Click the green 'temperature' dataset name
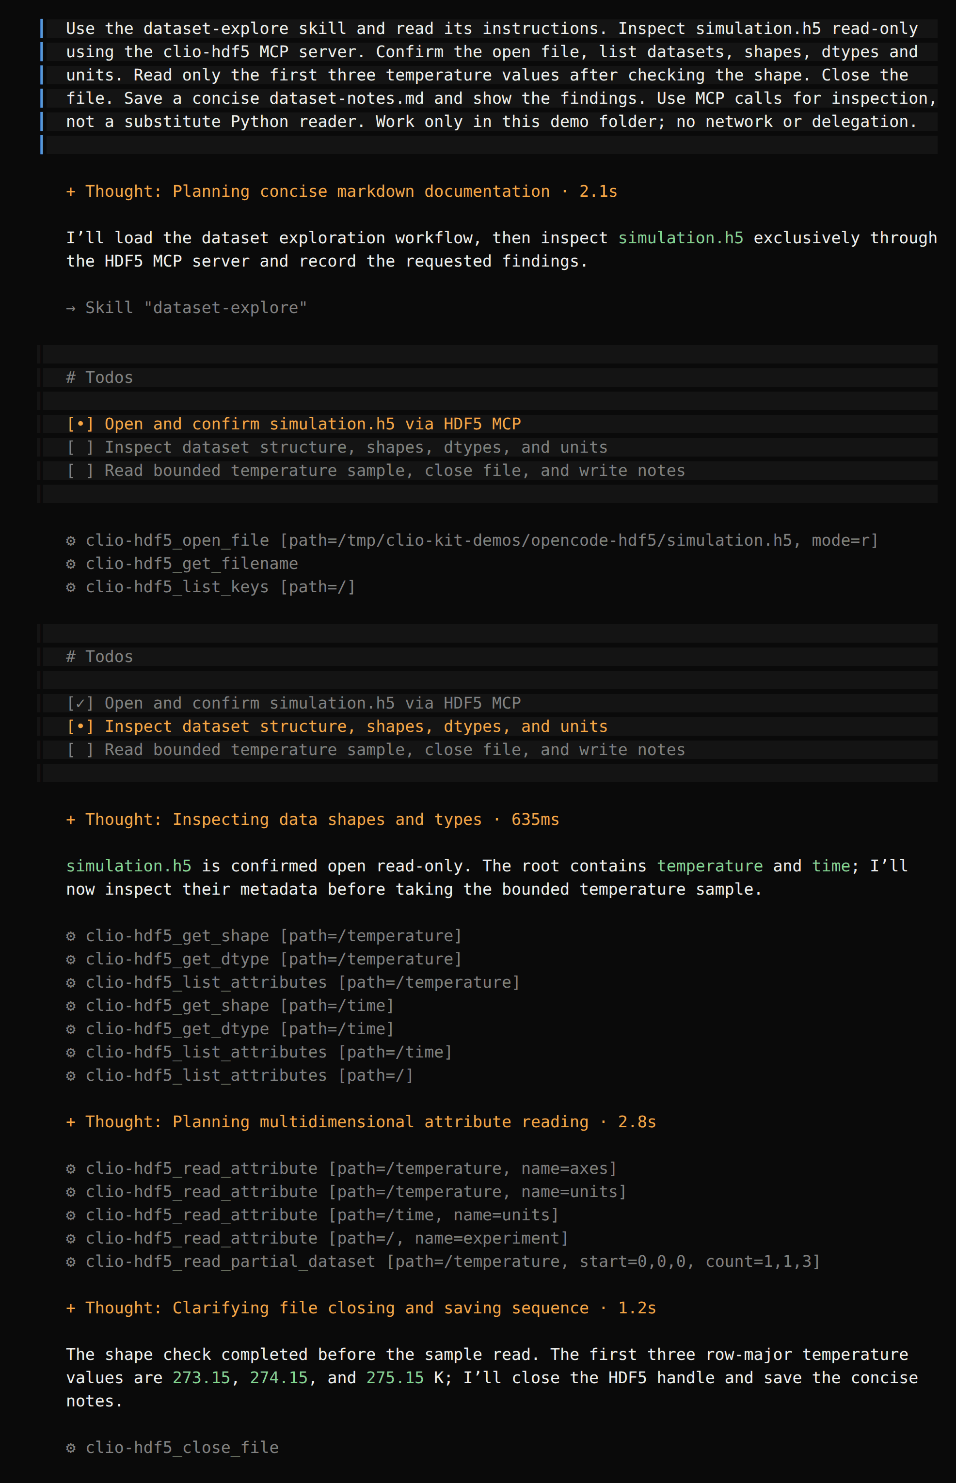The width and height of the screenshot is (956, 1483). 710,866
